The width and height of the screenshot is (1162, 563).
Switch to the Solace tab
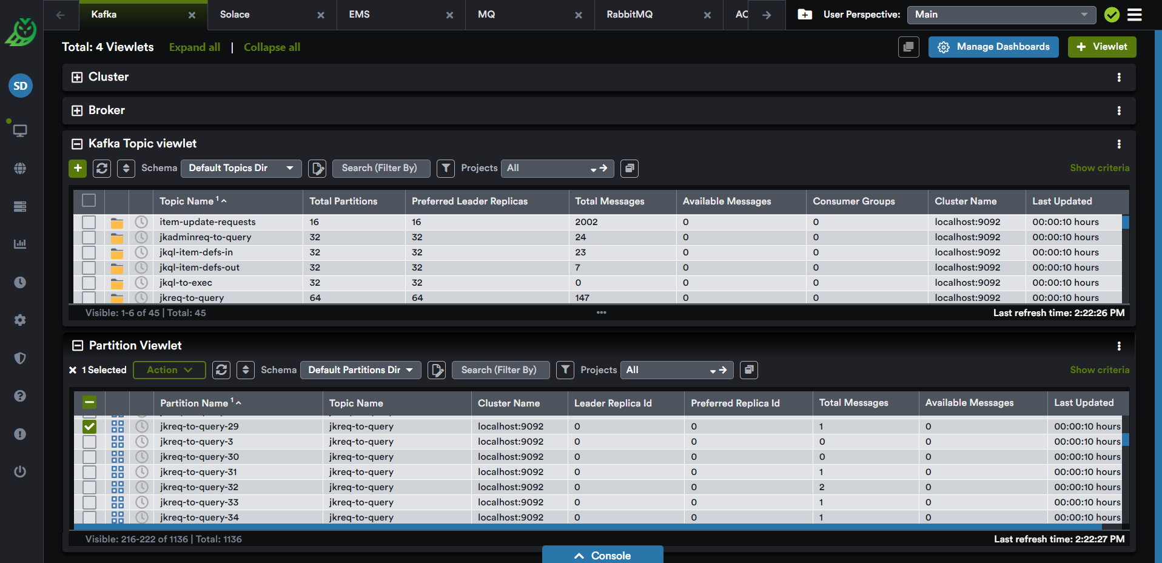[235, 15]
